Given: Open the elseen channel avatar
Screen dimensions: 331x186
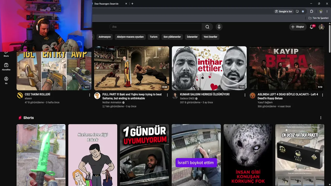Looking at the screenshot, I should 20,96.
